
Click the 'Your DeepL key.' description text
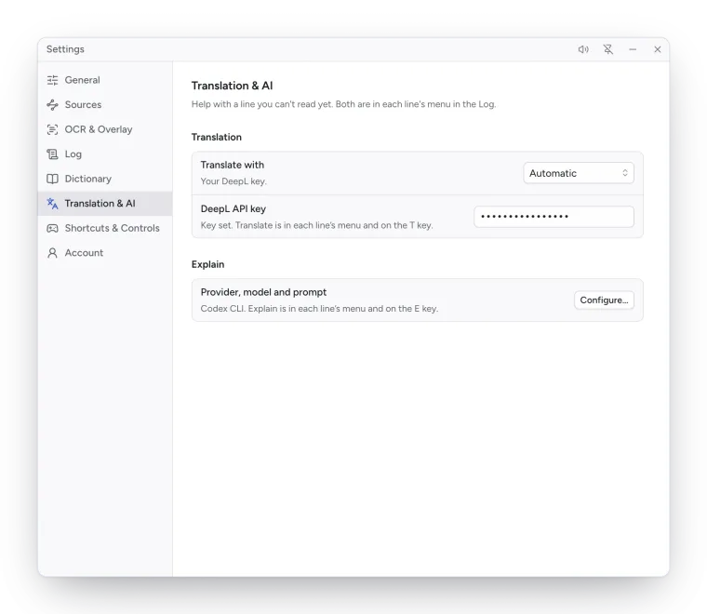click(x=233, y=181)
